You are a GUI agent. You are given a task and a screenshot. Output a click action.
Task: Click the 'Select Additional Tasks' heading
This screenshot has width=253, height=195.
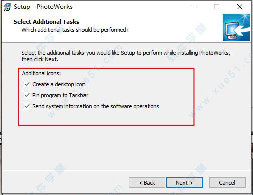click(x=47, y=22)
